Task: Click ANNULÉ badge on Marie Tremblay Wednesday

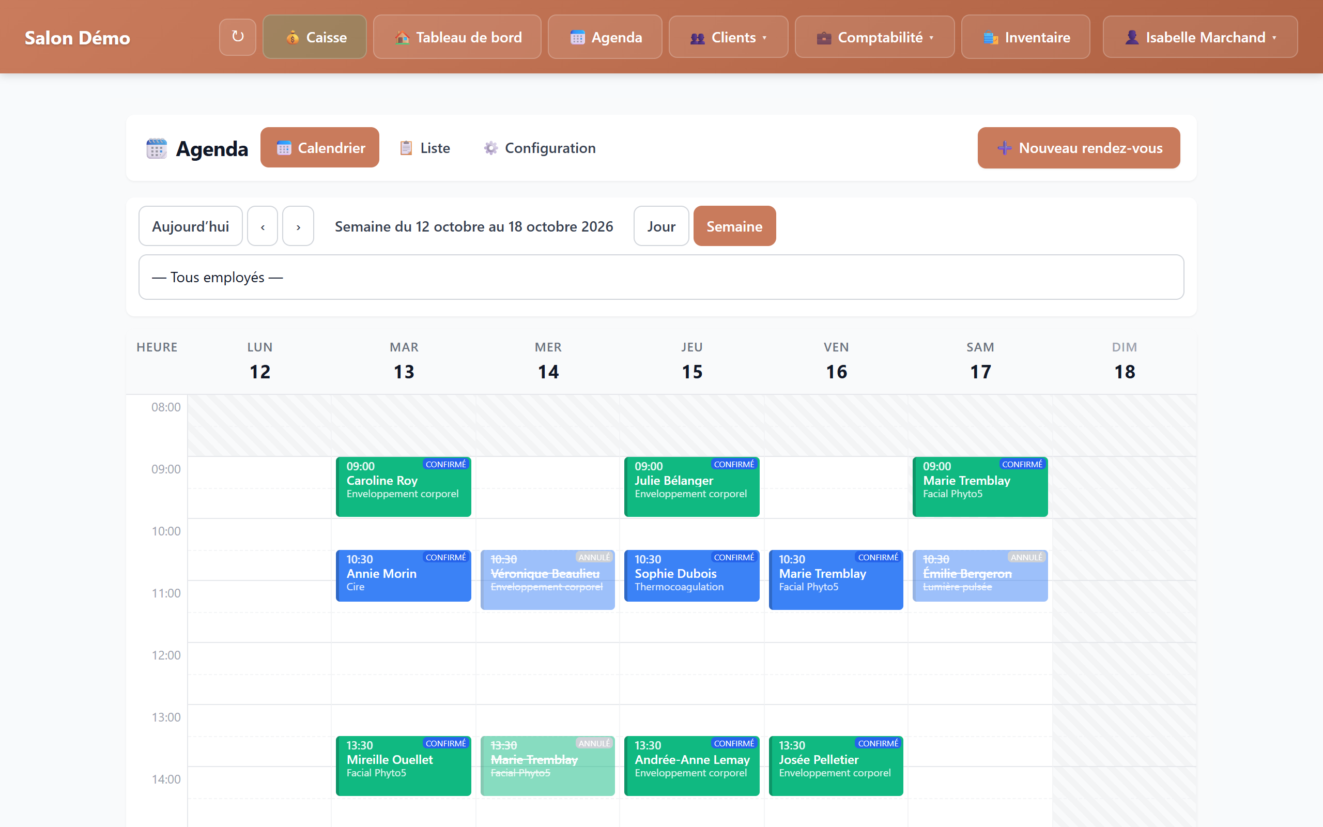Action: tap(594, 743)
